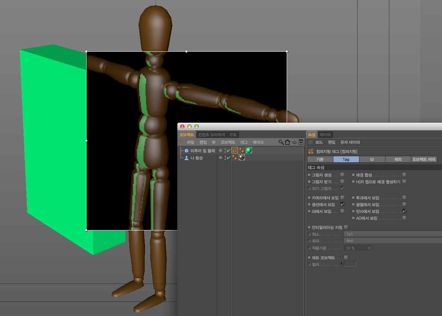The height and width of the screenshot is (316, 442).
Task: Select the phong tag on 나 동상 row
Action: tap(235, 158)
